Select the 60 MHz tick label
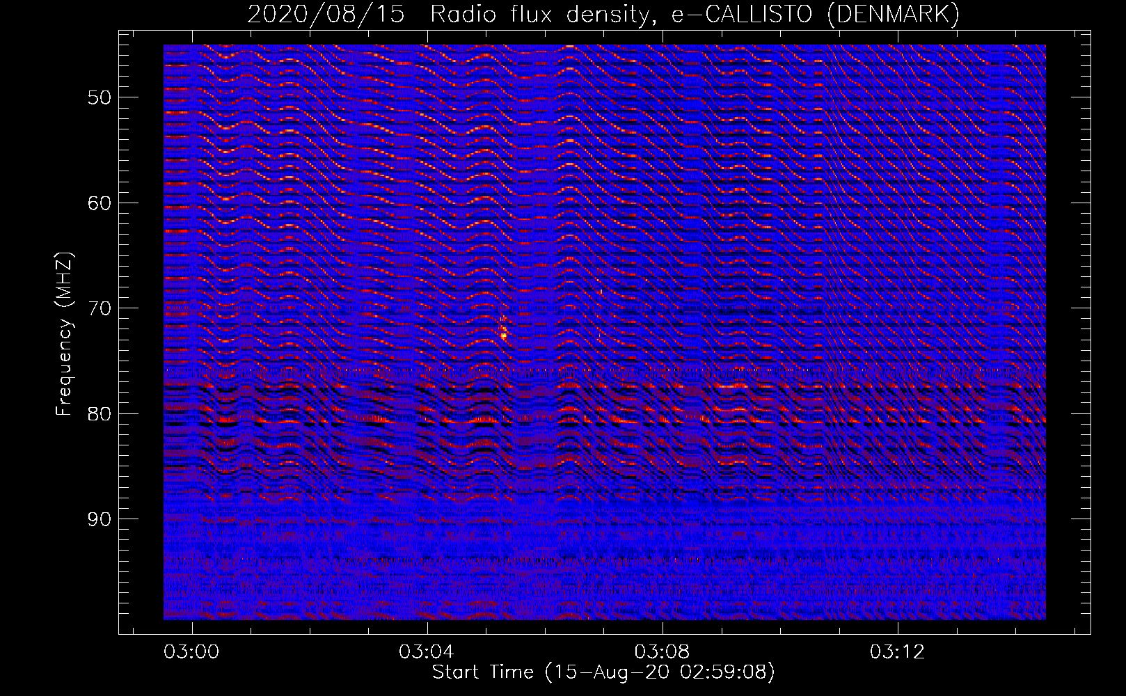 tap(99, 203)
